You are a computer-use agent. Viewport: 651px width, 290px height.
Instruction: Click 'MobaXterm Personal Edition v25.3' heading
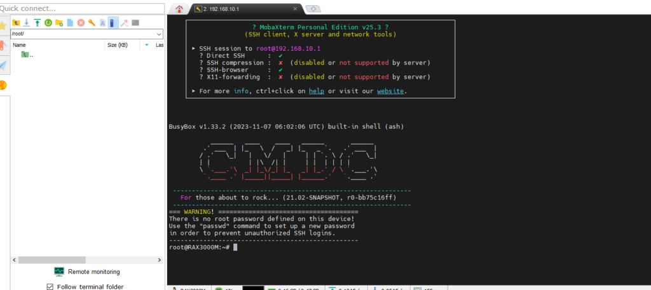(320, 27)
